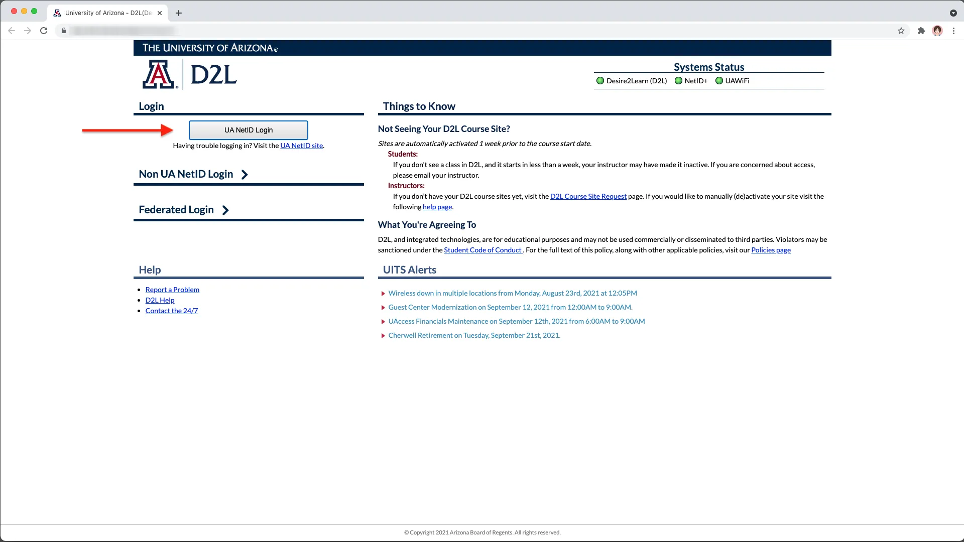Click the Systems Status heading
Screen dimensions: 964x542
pos(709,67)
